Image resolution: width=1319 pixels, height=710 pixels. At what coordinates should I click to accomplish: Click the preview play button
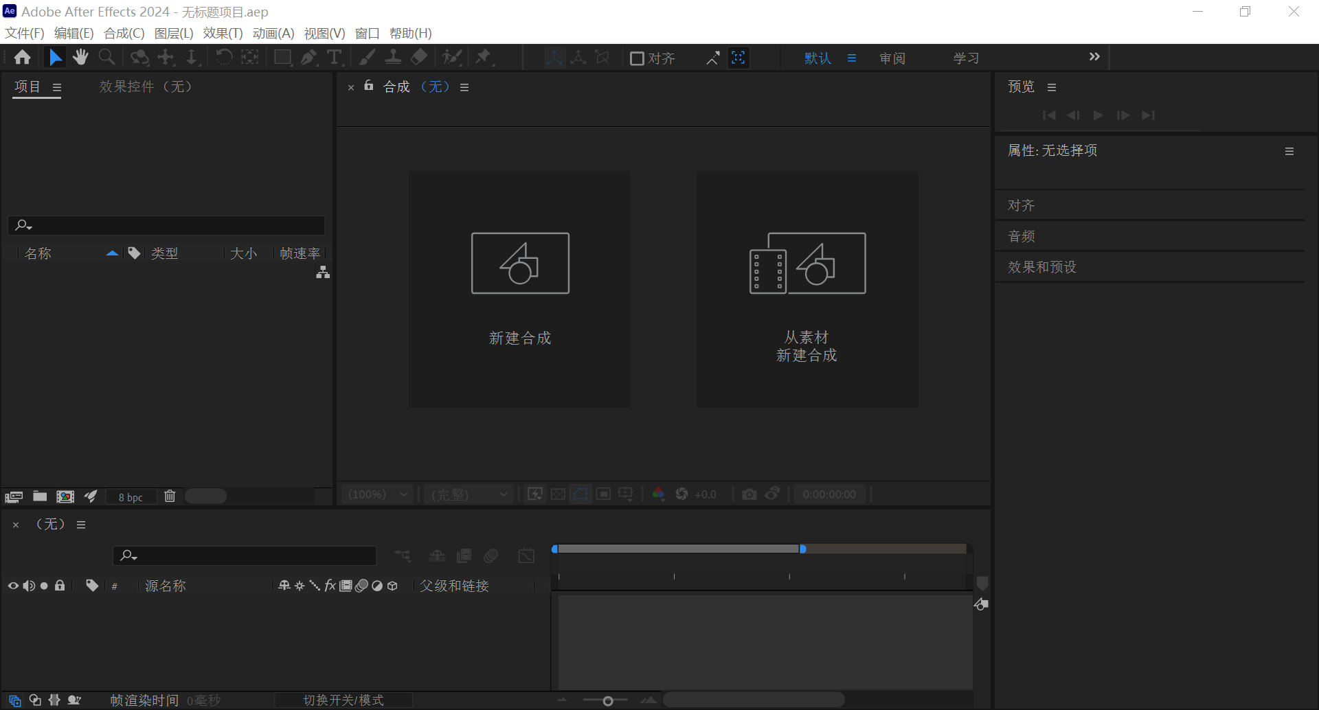point(1098,115)
